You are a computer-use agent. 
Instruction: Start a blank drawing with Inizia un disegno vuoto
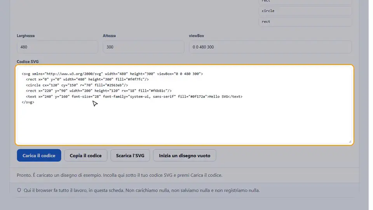[185, 156]
